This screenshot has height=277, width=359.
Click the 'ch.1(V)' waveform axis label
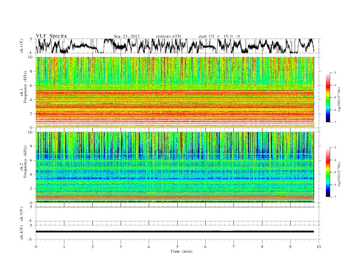pyautogui.click(x=22, y=46)
